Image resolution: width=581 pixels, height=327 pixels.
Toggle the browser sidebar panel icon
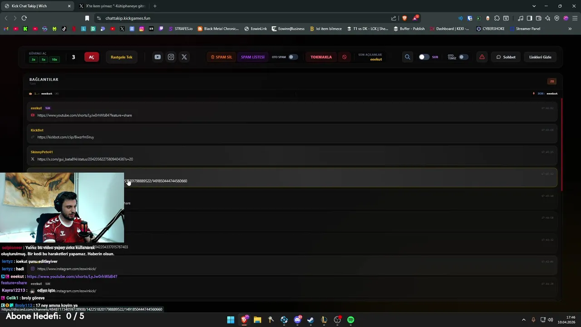pos(529,18)
